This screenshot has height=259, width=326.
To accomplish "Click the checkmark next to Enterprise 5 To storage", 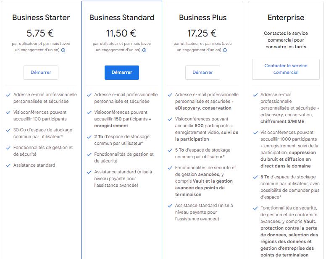I will tap(255, 177).
